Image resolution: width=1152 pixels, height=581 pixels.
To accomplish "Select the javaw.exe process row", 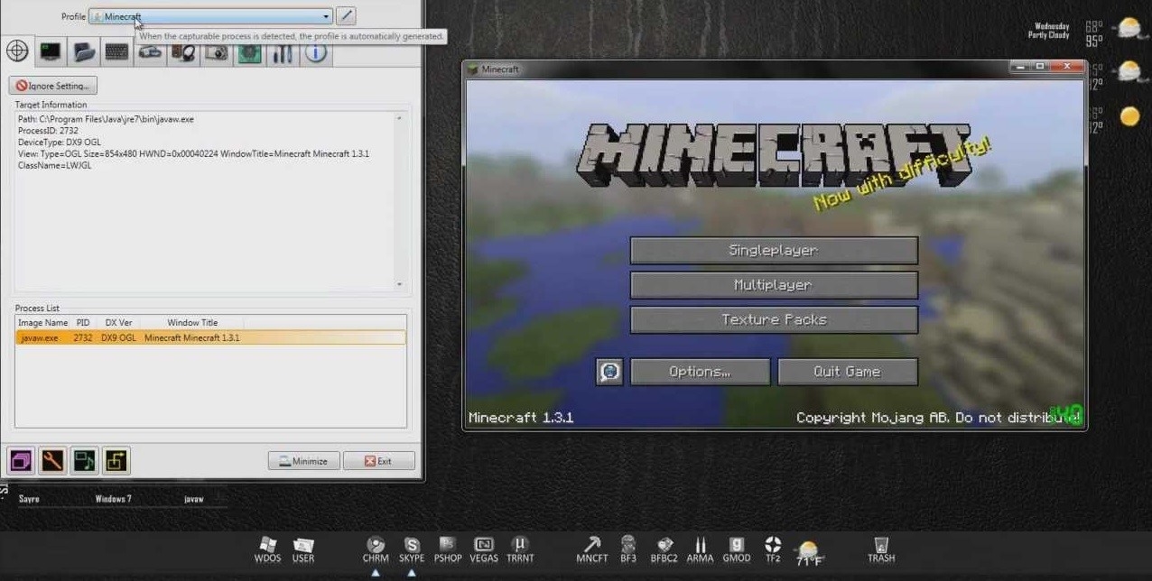I will coord(211,337).
